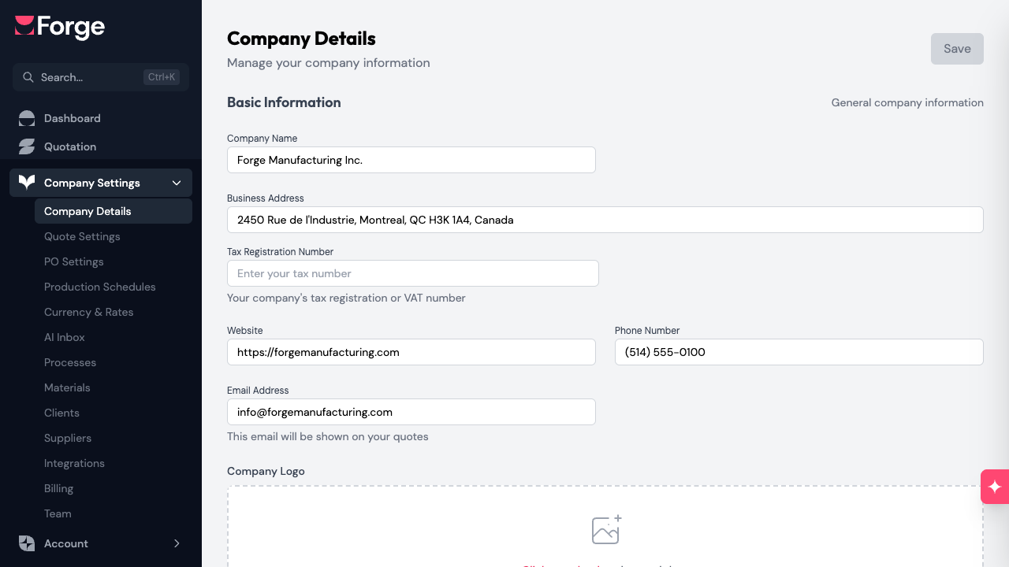Open the Billing settings link
1009x567 pixels.
click(58, 488)
